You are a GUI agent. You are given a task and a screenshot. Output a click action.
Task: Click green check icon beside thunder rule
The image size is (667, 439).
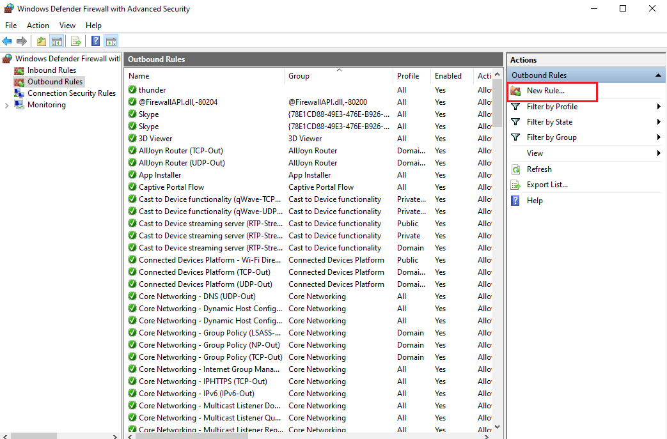(x=132, y=89)
